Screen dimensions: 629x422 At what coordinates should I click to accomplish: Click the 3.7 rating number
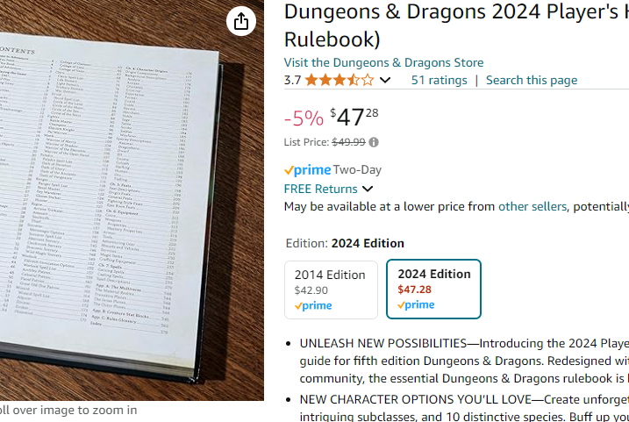click(293, 80)
